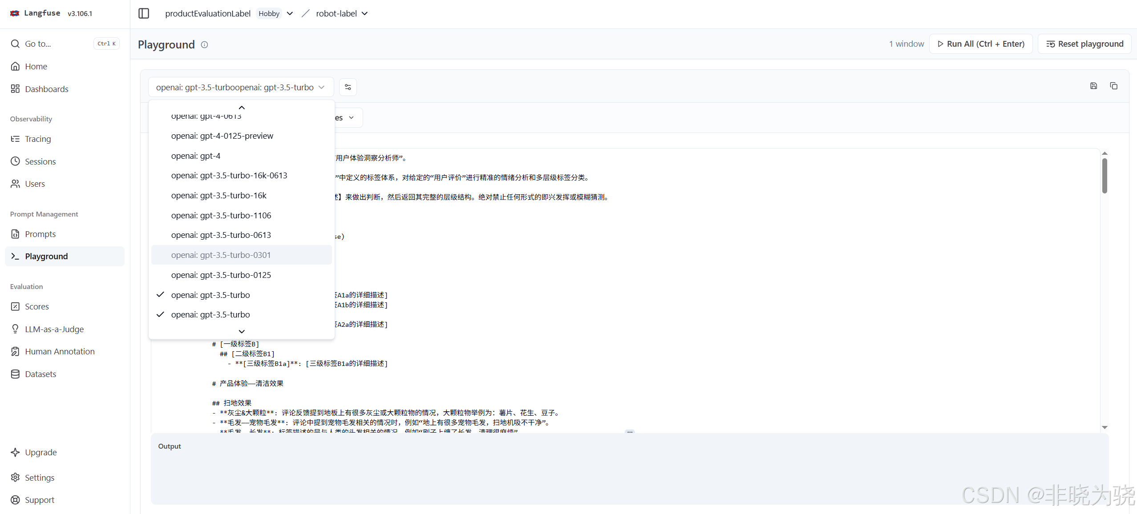1137x514 pixels.
Task: Click the Home house icon
Action: (x=15, y=66)
